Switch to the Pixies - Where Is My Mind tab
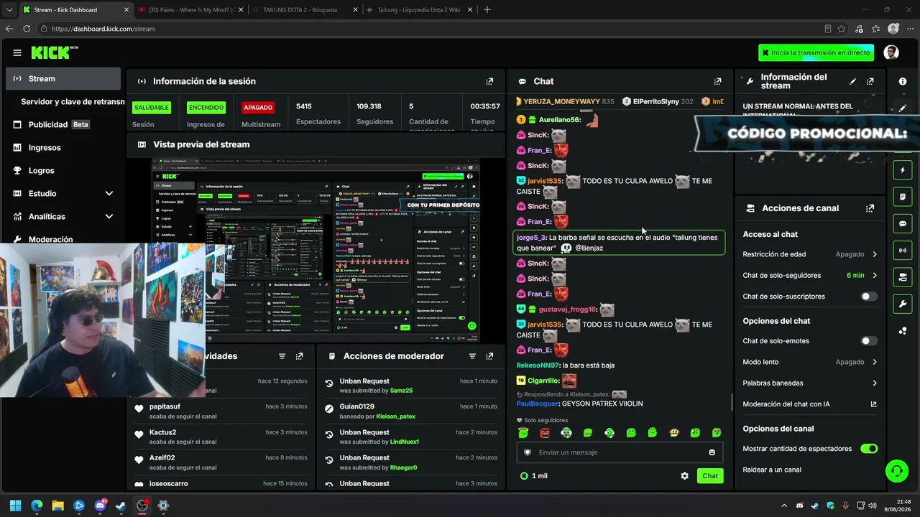 [x=190, y=10]
